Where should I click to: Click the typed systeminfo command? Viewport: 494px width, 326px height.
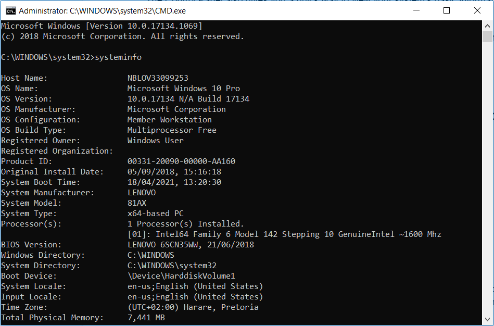(118, 57)
